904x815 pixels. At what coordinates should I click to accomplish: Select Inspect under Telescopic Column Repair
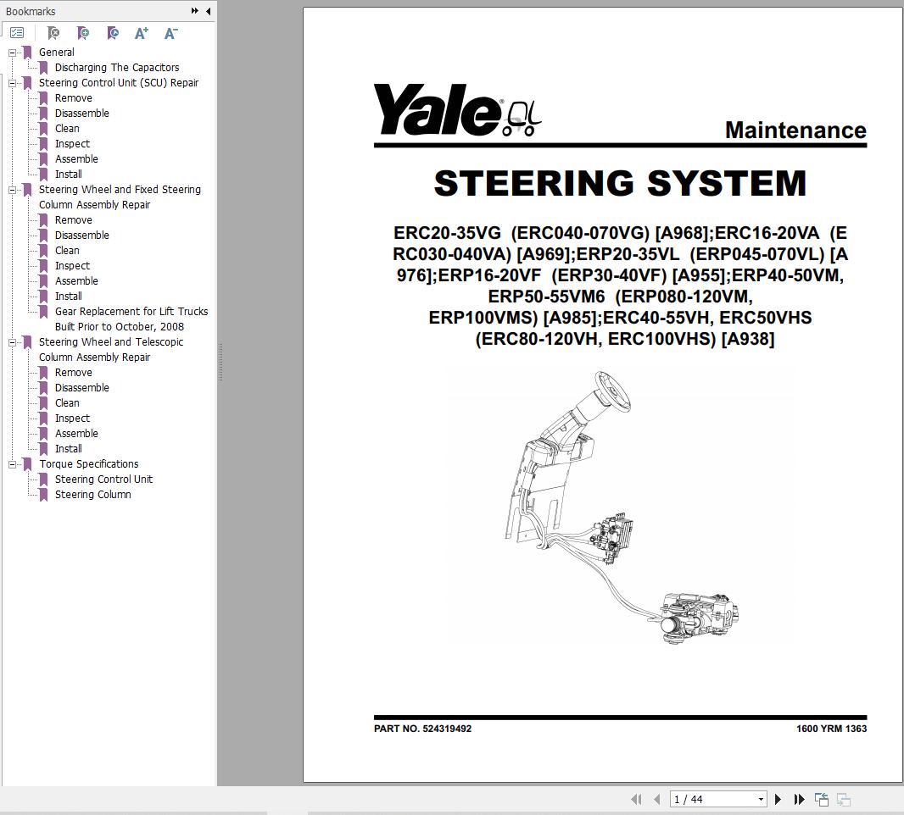click(x=72, y=419)
